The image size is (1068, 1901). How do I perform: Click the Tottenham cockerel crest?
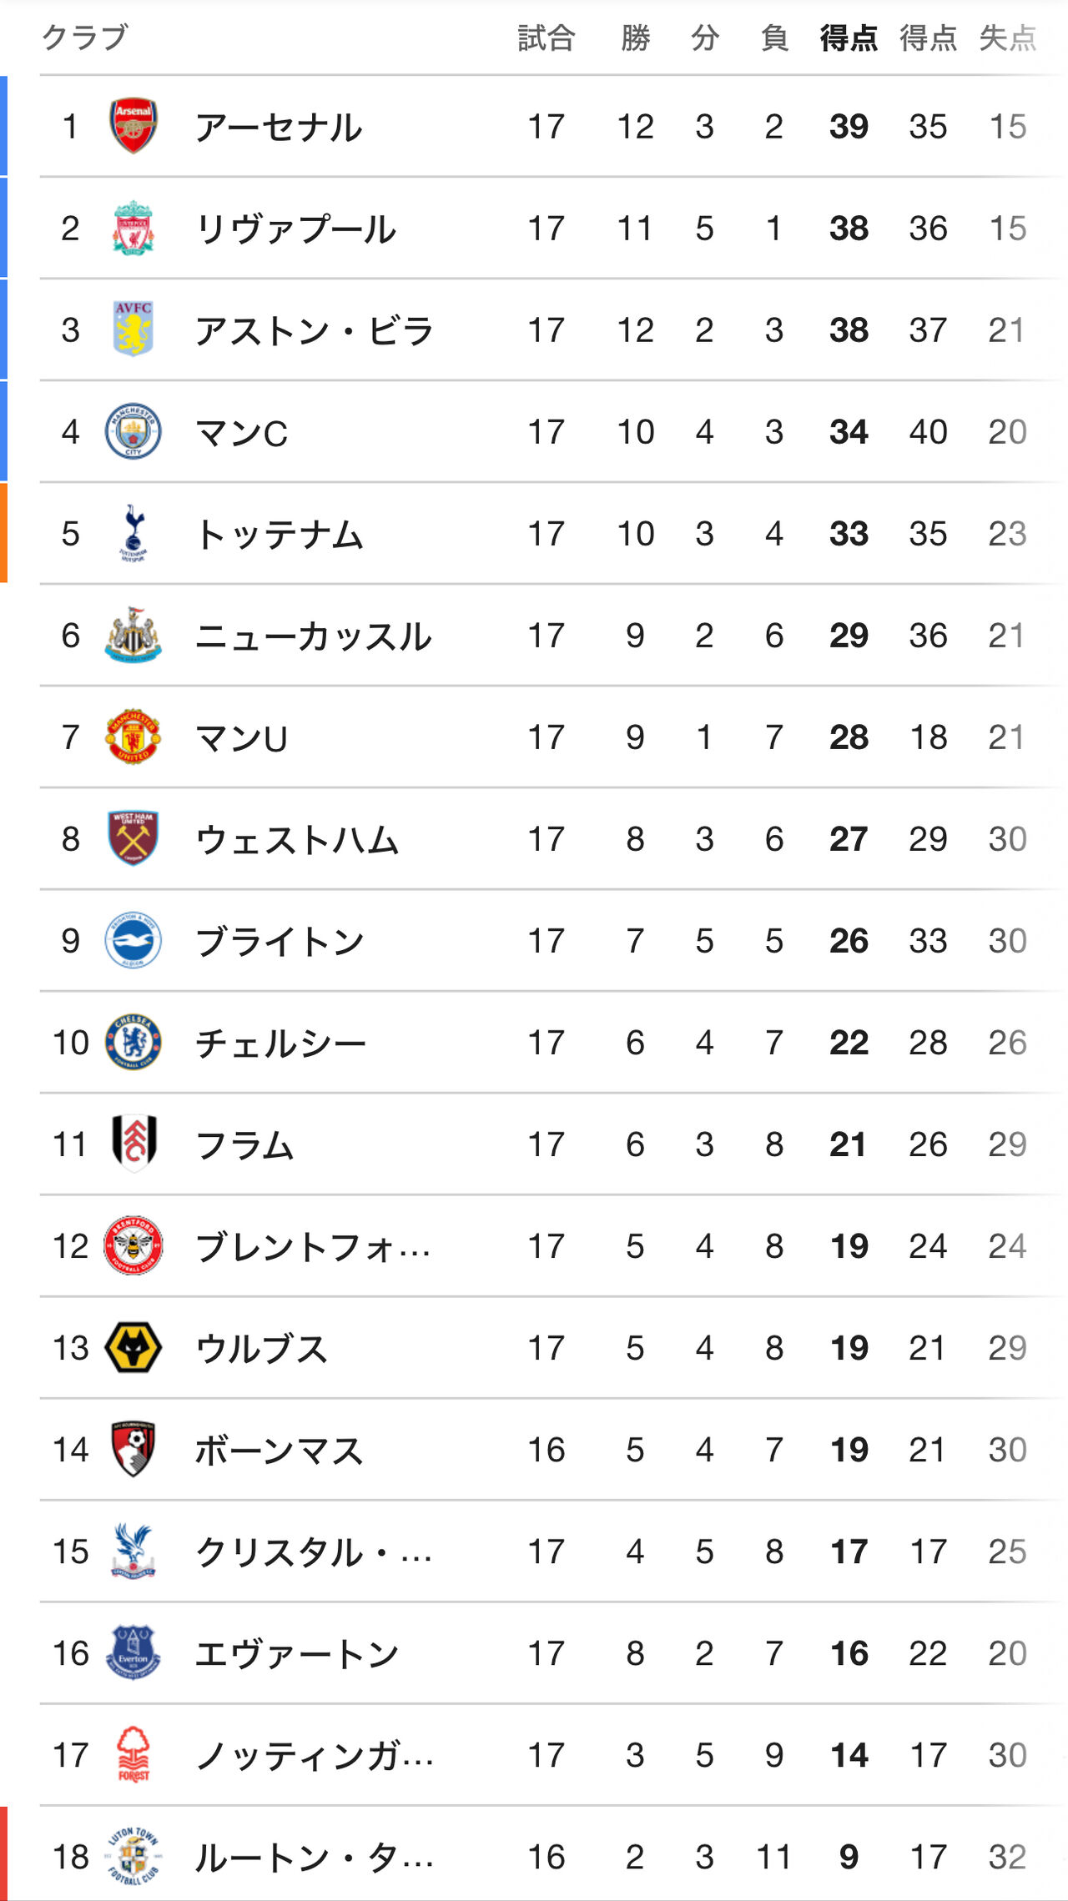point(133,533)
